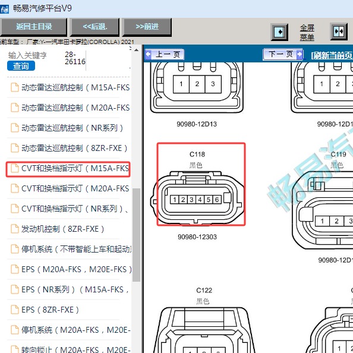This screenshot has height=353, width=353.
Task: Click the 畅易汽修平台V9 app icon
Action: [x=4, y=9]
